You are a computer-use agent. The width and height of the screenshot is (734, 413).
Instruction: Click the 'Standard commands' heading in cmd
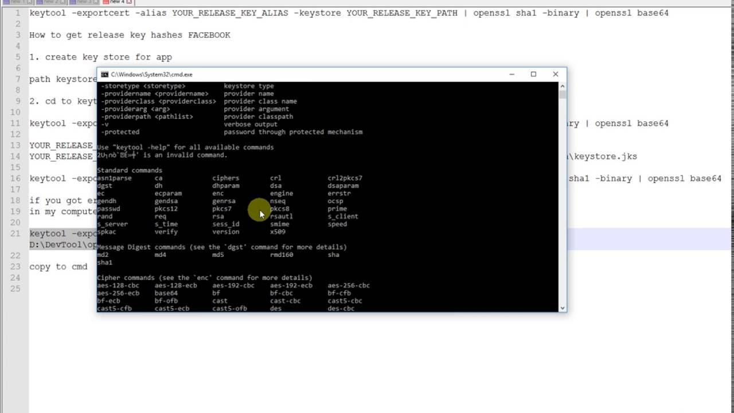130,170
